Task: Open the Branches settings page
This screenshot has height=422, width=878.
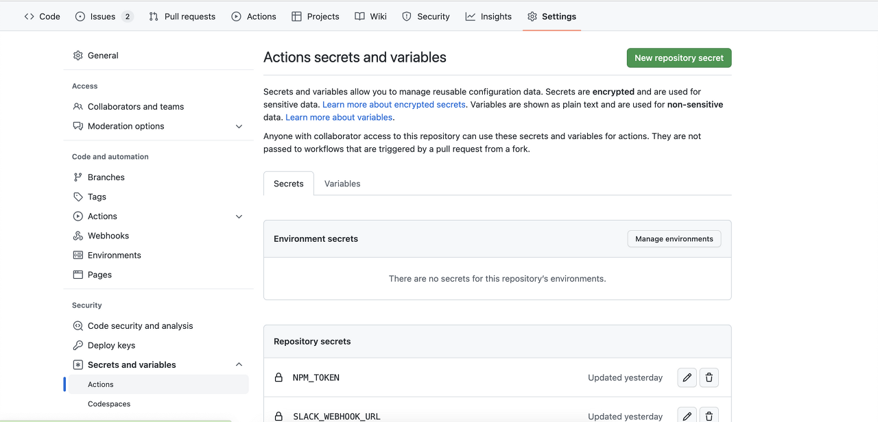Action: click(x=106, y=177)
